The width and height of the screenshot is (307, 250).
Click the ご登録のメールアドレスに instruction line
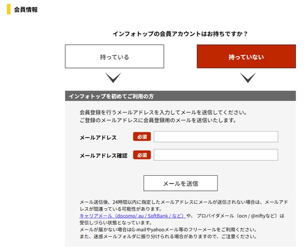(x=158, y=120)
